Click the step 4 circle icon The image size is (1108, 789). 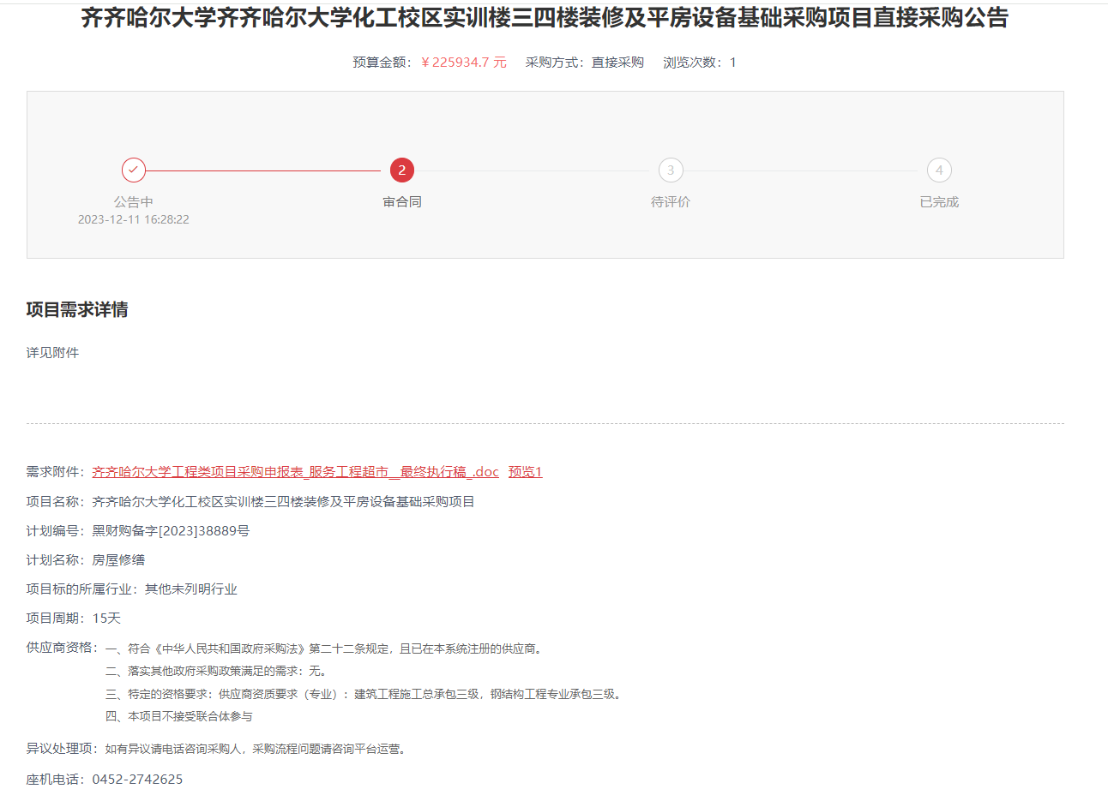[x=939, y=170]
